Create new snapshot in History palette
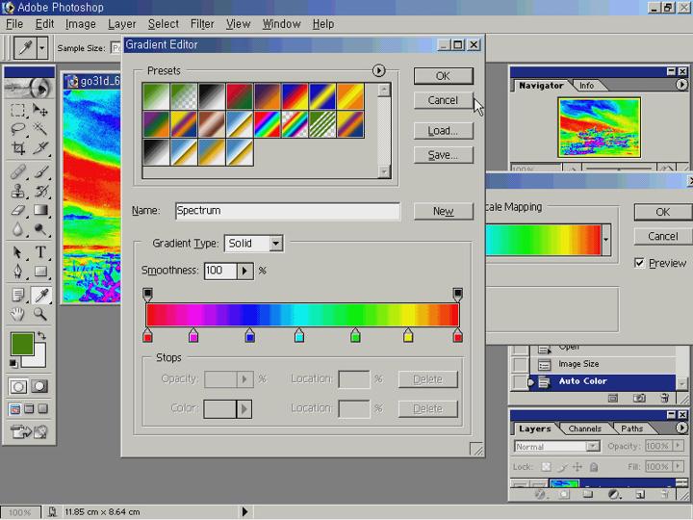 click(x=639, y=398)
